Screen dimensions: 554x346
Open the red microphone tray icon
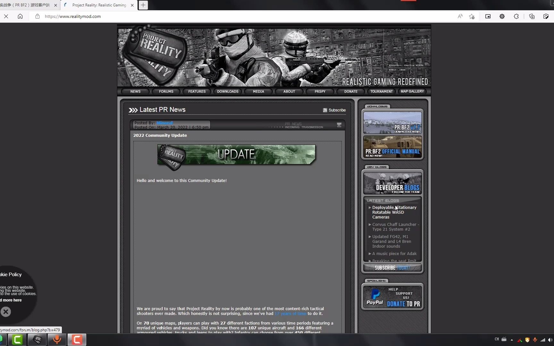535,340
